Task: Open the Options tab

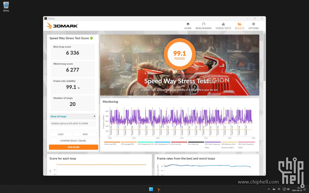Action: click(254, 26)
